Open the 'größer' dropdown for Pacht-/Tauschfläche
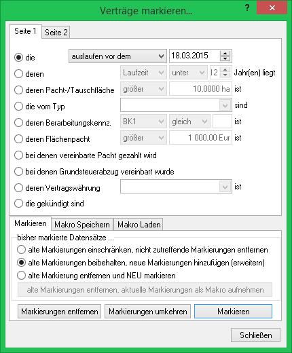 [143, 89]
